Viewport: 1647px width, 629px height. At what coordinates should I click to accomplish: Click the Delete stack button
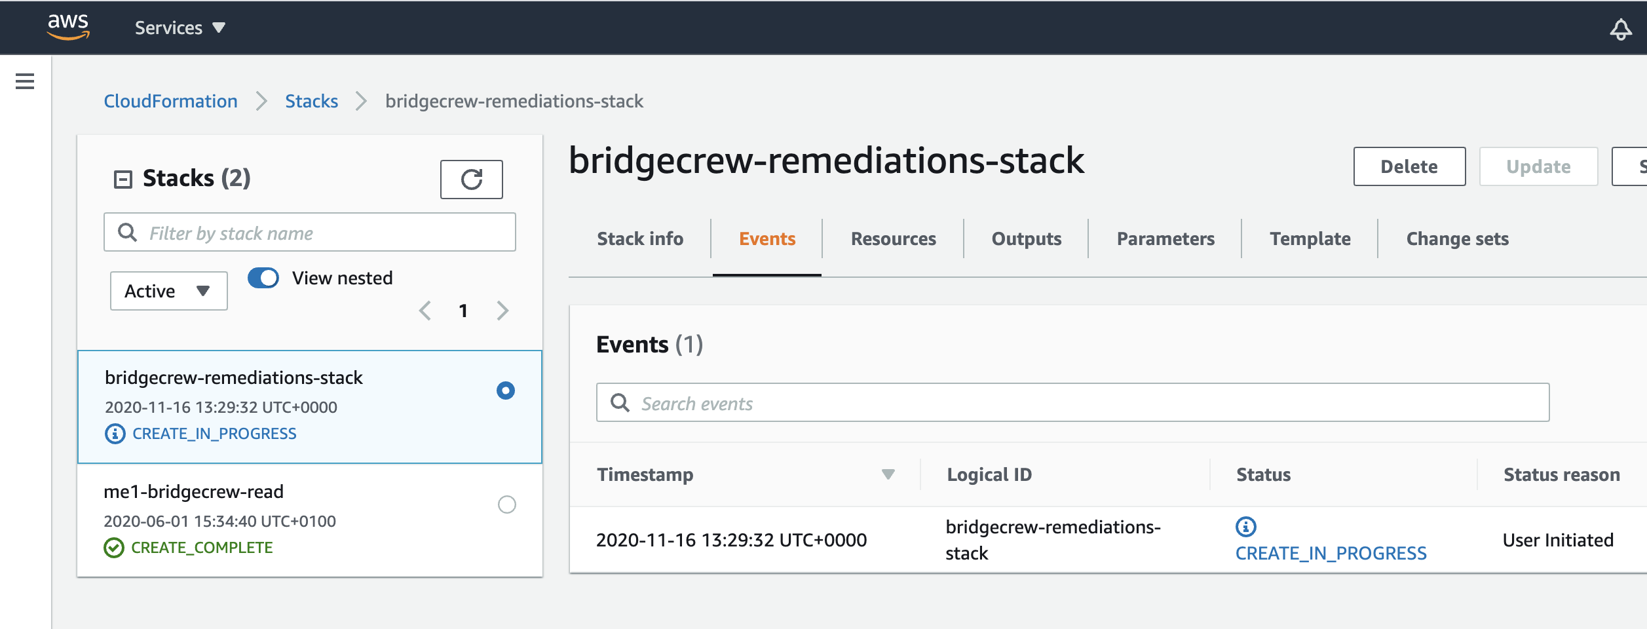[1410, 166]
